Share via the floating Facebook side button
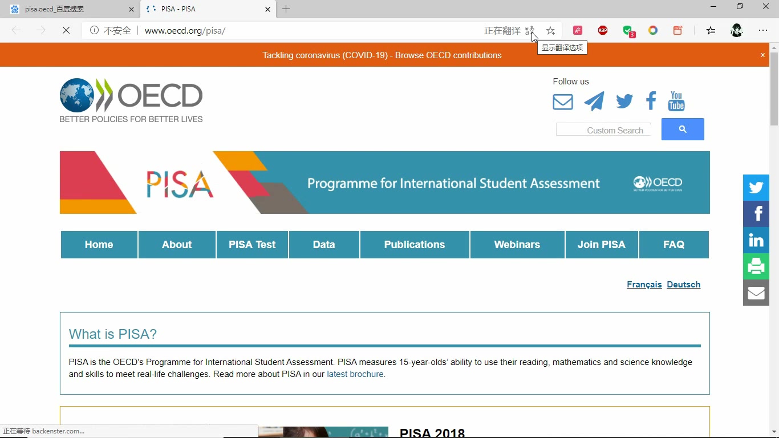 pos(756,214)
